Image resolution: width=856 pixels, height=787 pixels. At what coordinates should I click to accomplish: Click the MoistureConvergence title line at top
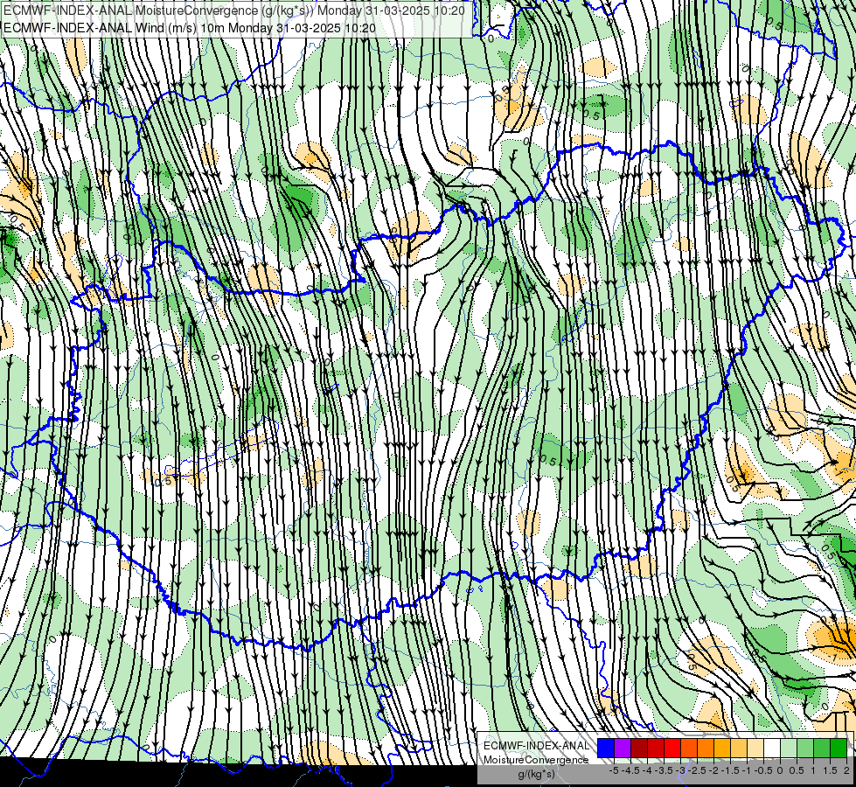(x=234, y=10)
